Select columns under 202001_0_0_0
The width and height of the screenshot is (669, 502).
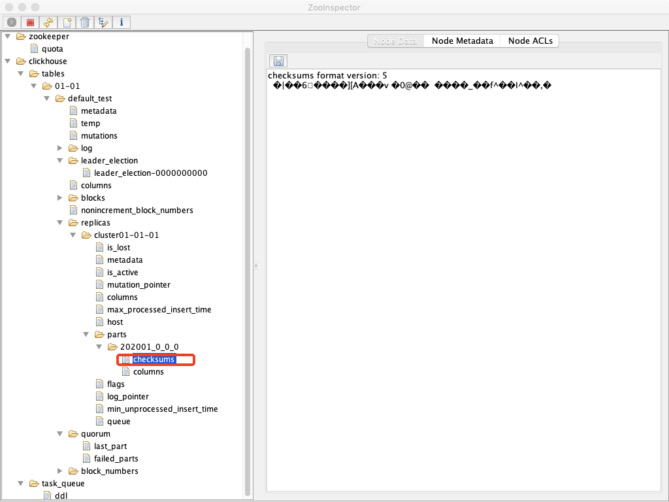[148, 372]
